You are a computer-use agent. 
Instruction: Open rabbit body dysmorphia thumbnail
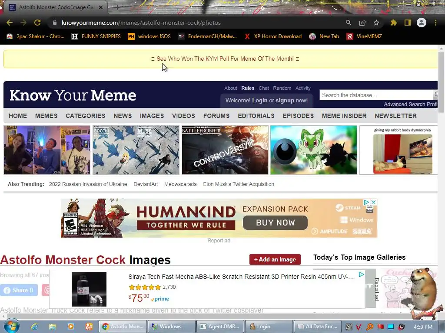tap(399, 150)
